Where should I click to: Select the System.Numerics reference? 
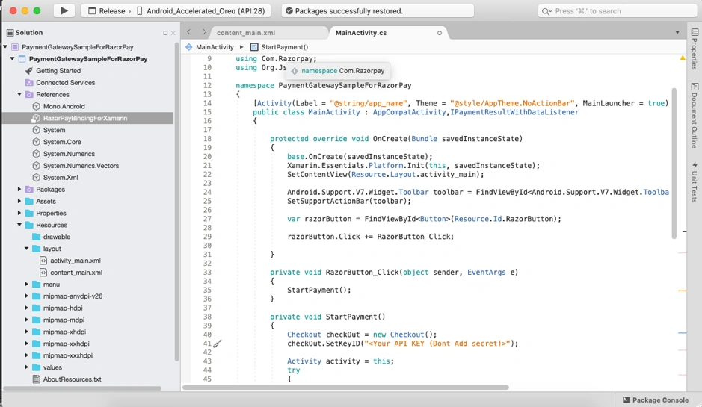pyautogui.click(x=69, y=153)
